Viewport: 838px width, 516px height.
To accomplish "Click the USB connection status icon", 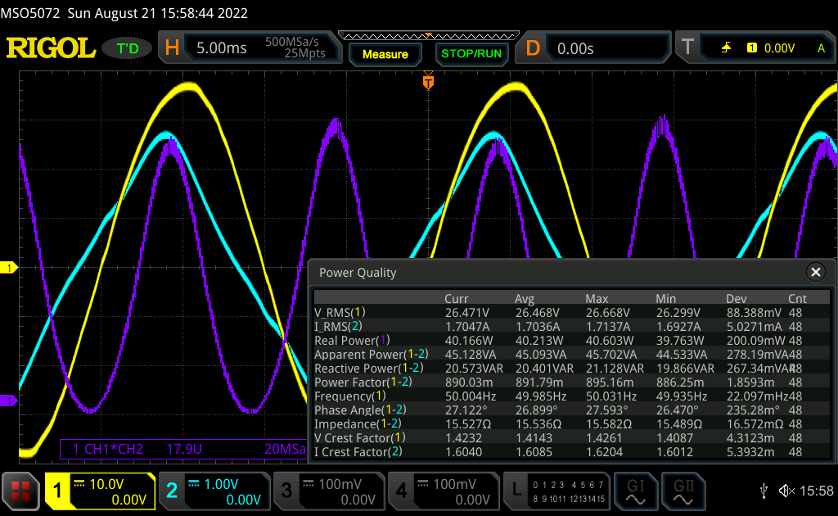I will point(764,491).
